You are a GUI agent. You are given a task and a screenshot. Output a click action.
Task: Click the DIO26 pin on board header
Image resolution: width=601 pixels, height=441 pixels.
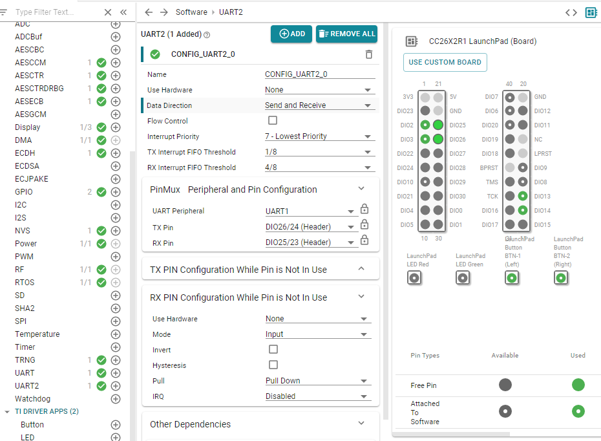pos(438,139)
